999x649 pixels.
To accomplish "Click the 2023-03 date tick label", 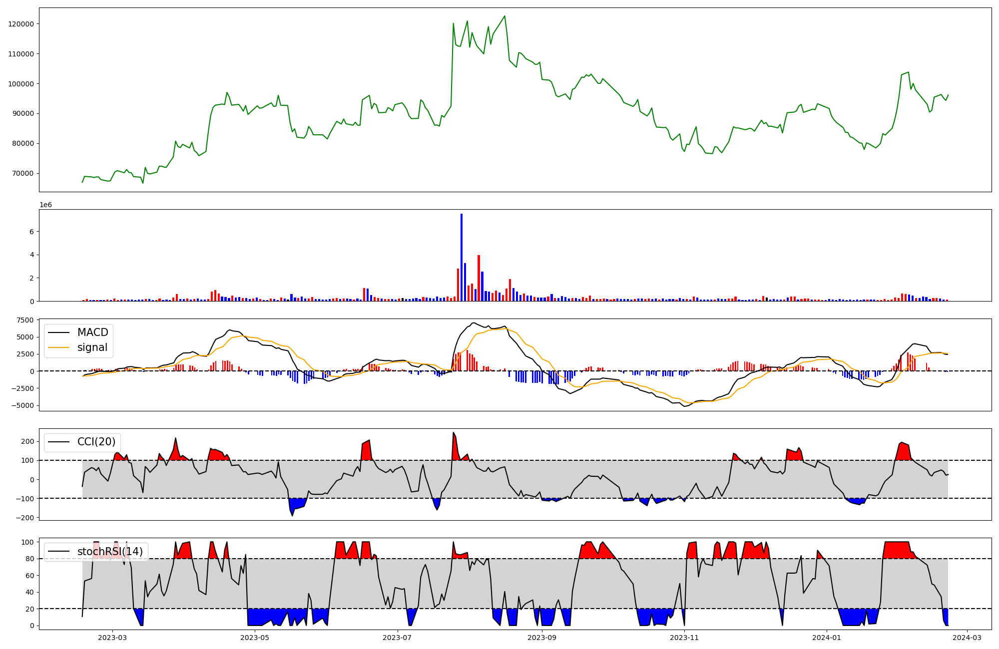I will [x=112, y=638].
